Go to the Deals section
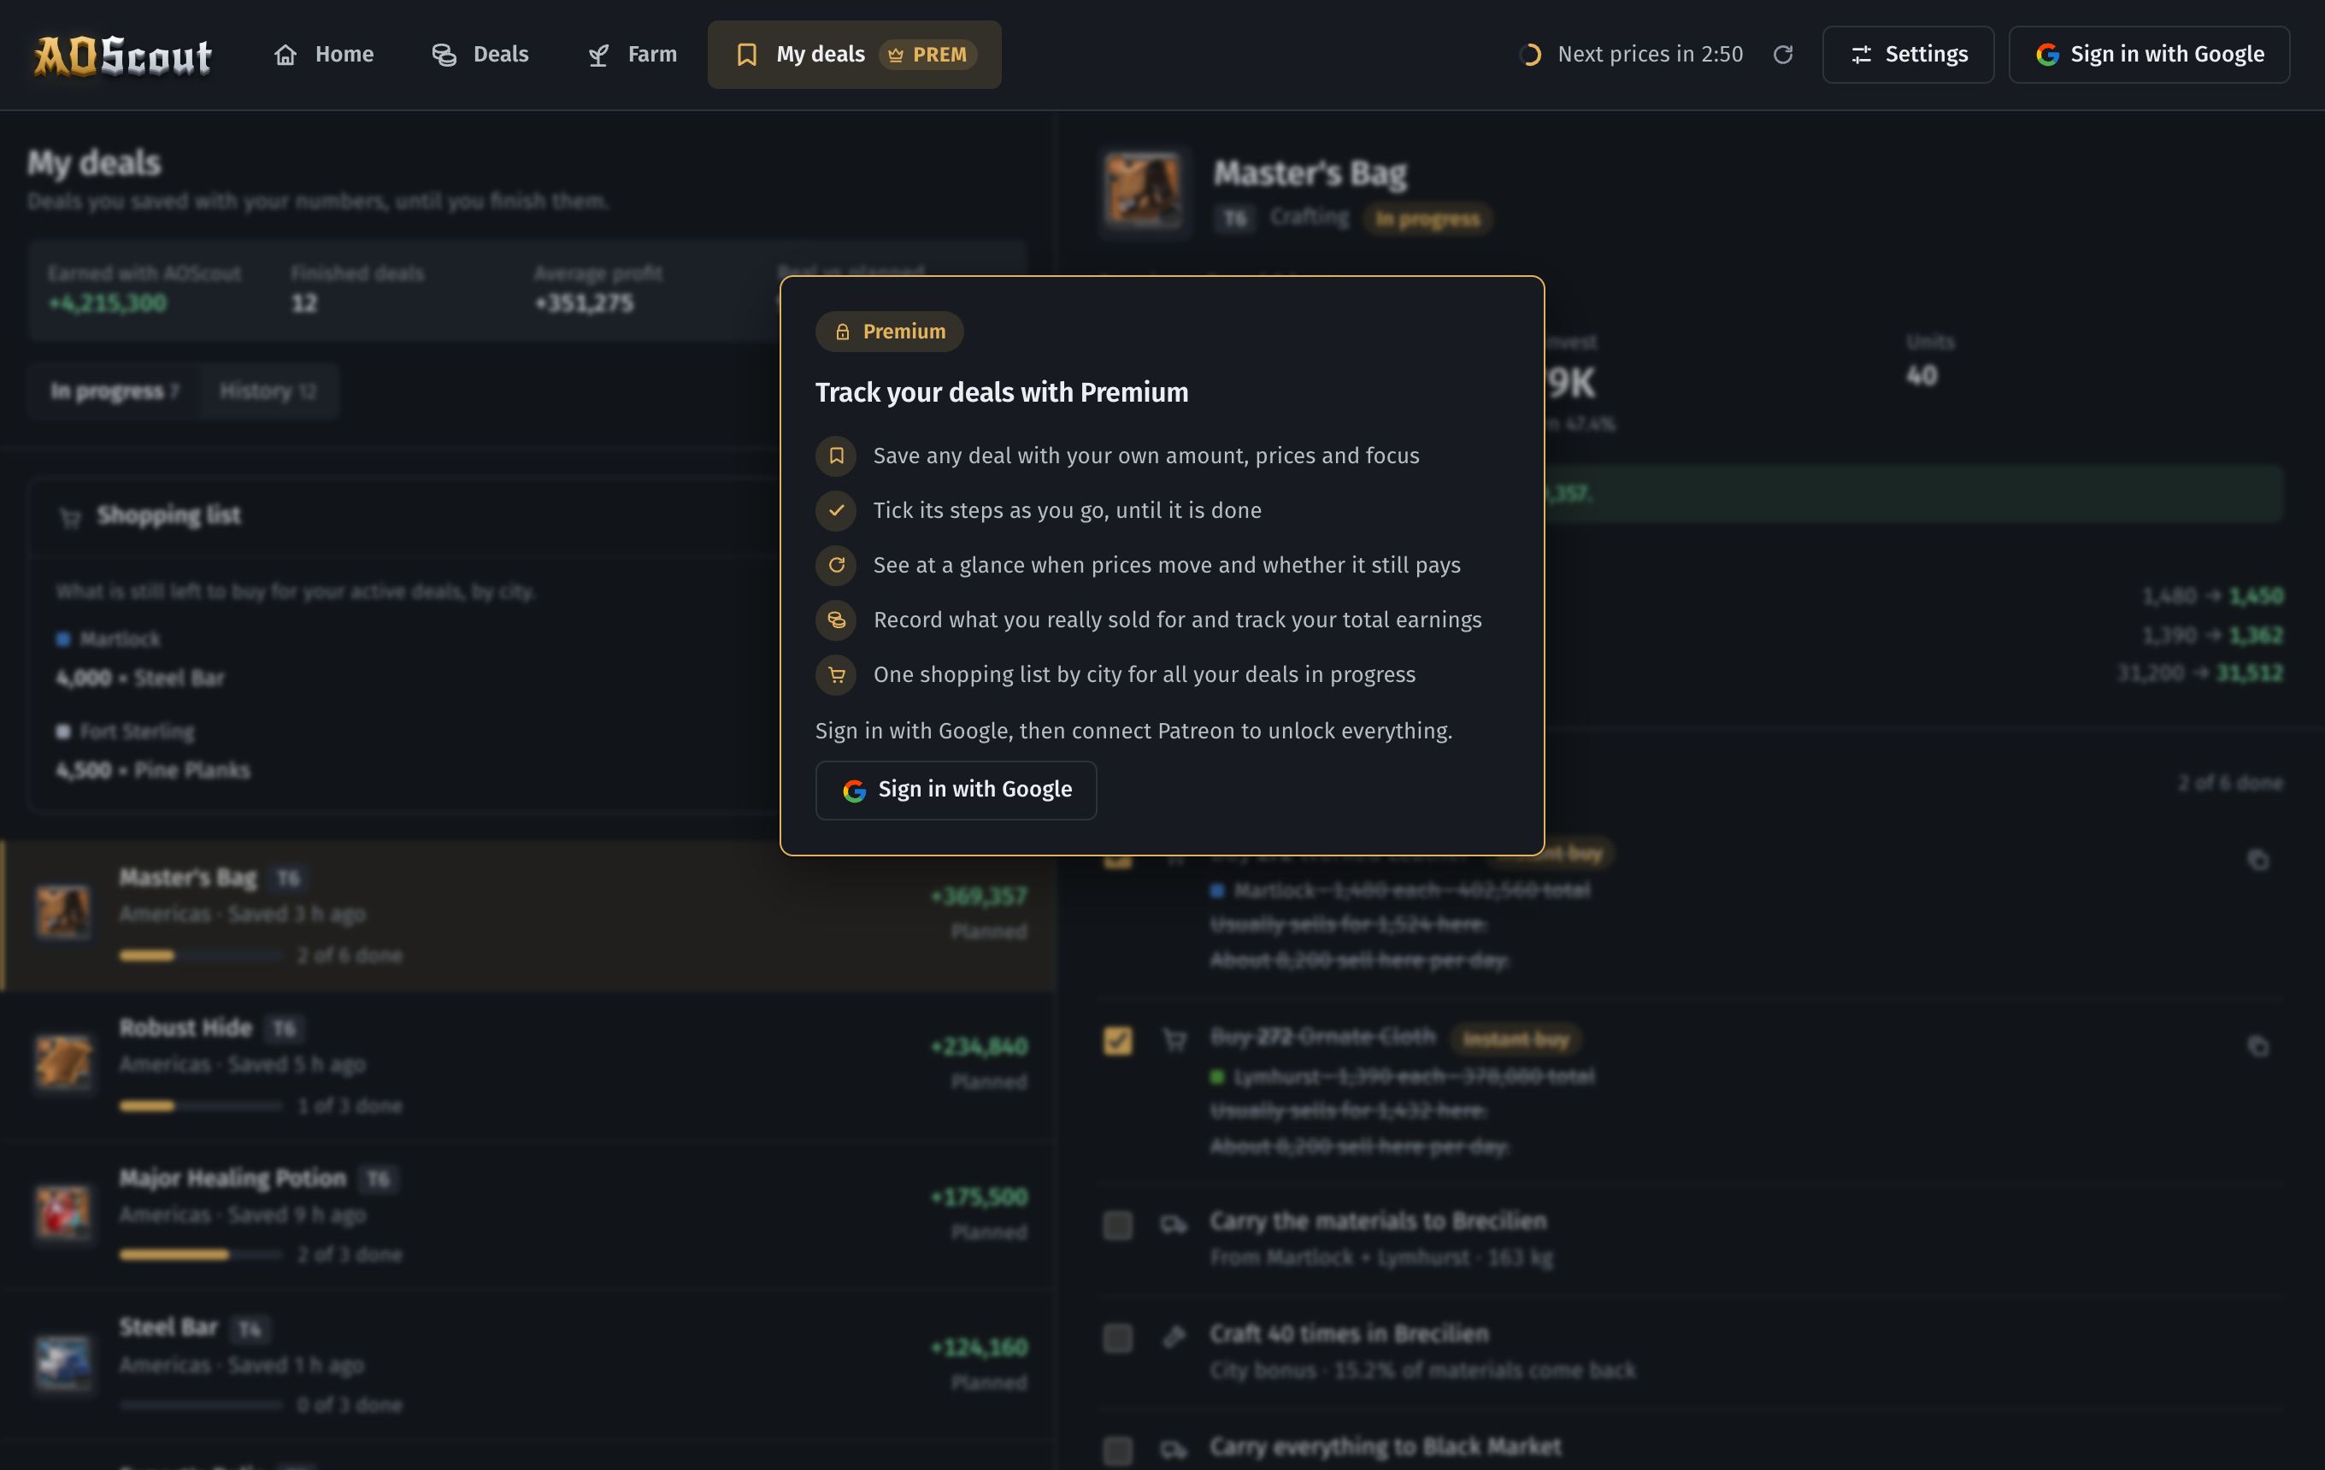Image resolution: width=2325 pixels, height=1470 pixels. pyautogui.click(x=480, y=55)
